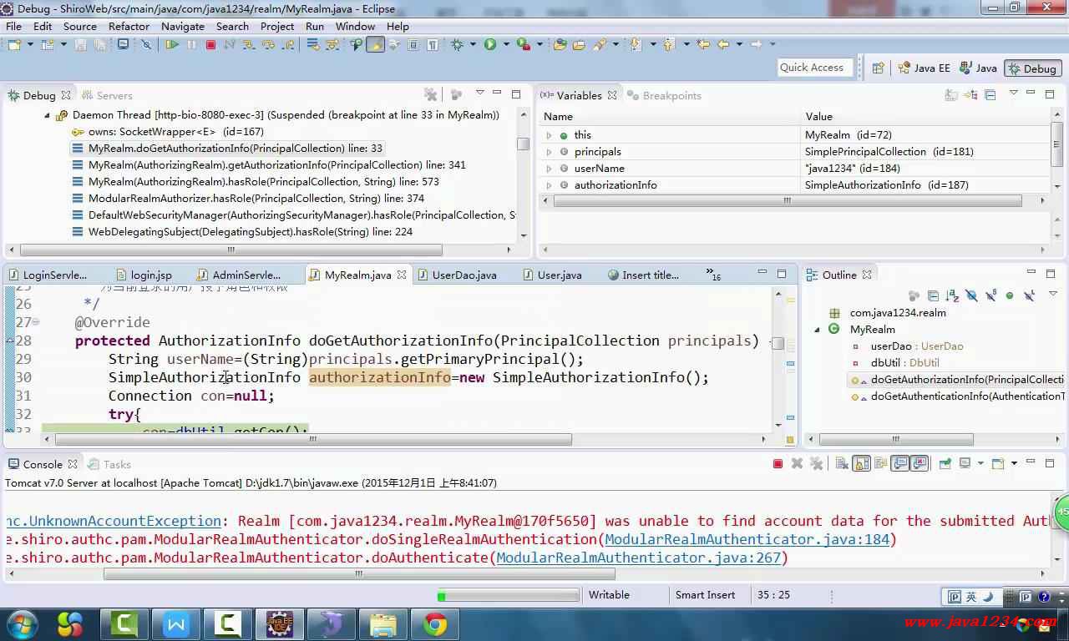Click the Skip All Breakpoints icon

click(x=146, y=44)
